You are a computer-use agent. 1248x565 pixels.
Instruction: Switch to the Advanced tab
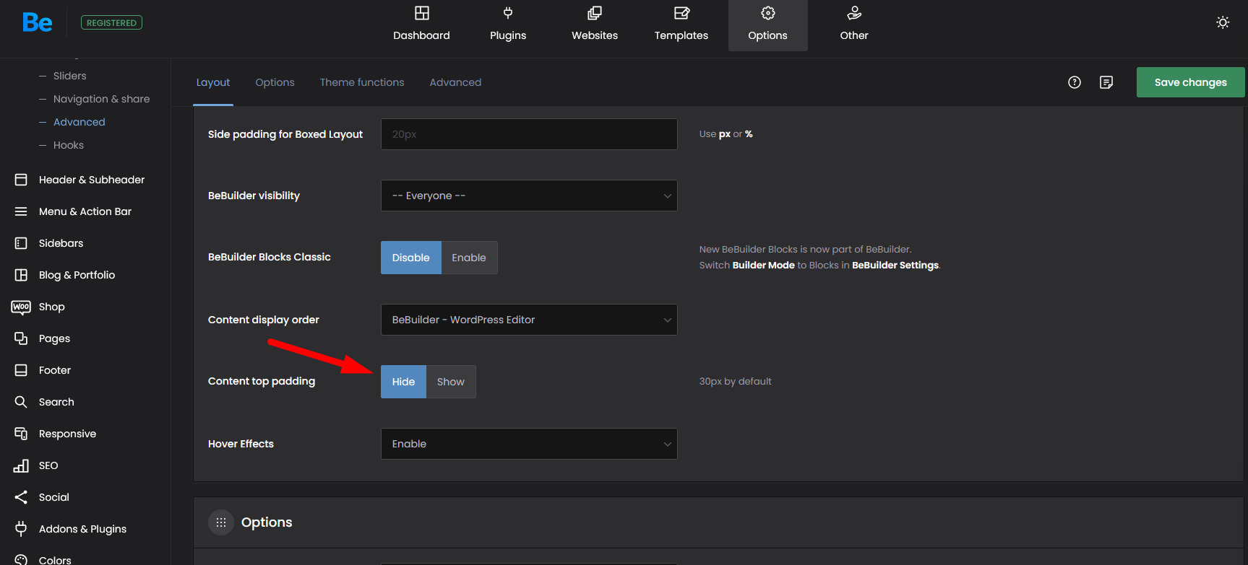(455, 82)
